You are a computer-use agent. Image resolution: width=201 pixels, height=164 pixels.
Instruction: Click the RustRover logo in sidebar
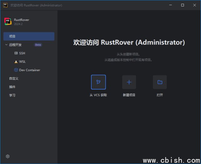8,21
